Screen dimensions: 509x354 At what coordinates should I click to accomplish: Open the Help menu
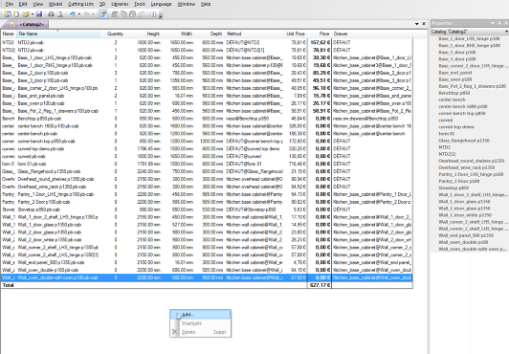[206, 4]
